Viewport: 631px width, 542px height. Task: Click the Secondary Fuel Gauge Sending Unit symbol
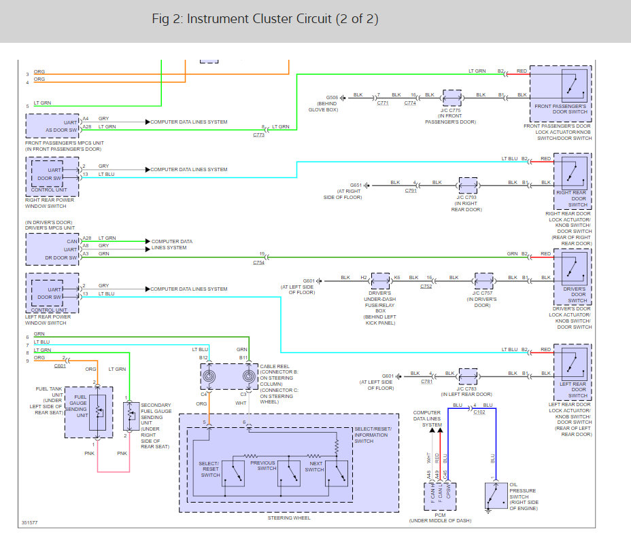pyautogui.click(x=131, y=416)
